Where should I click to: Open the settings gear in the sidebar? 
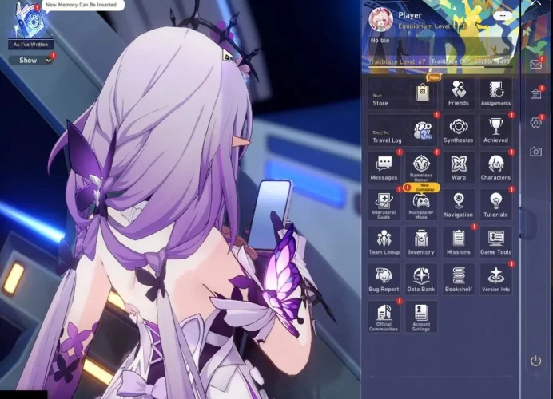(535, 123)
